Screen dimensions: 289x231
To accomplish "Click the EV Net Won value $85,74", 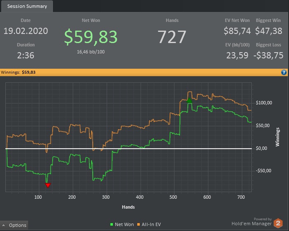I will click(x=237, y=31).
